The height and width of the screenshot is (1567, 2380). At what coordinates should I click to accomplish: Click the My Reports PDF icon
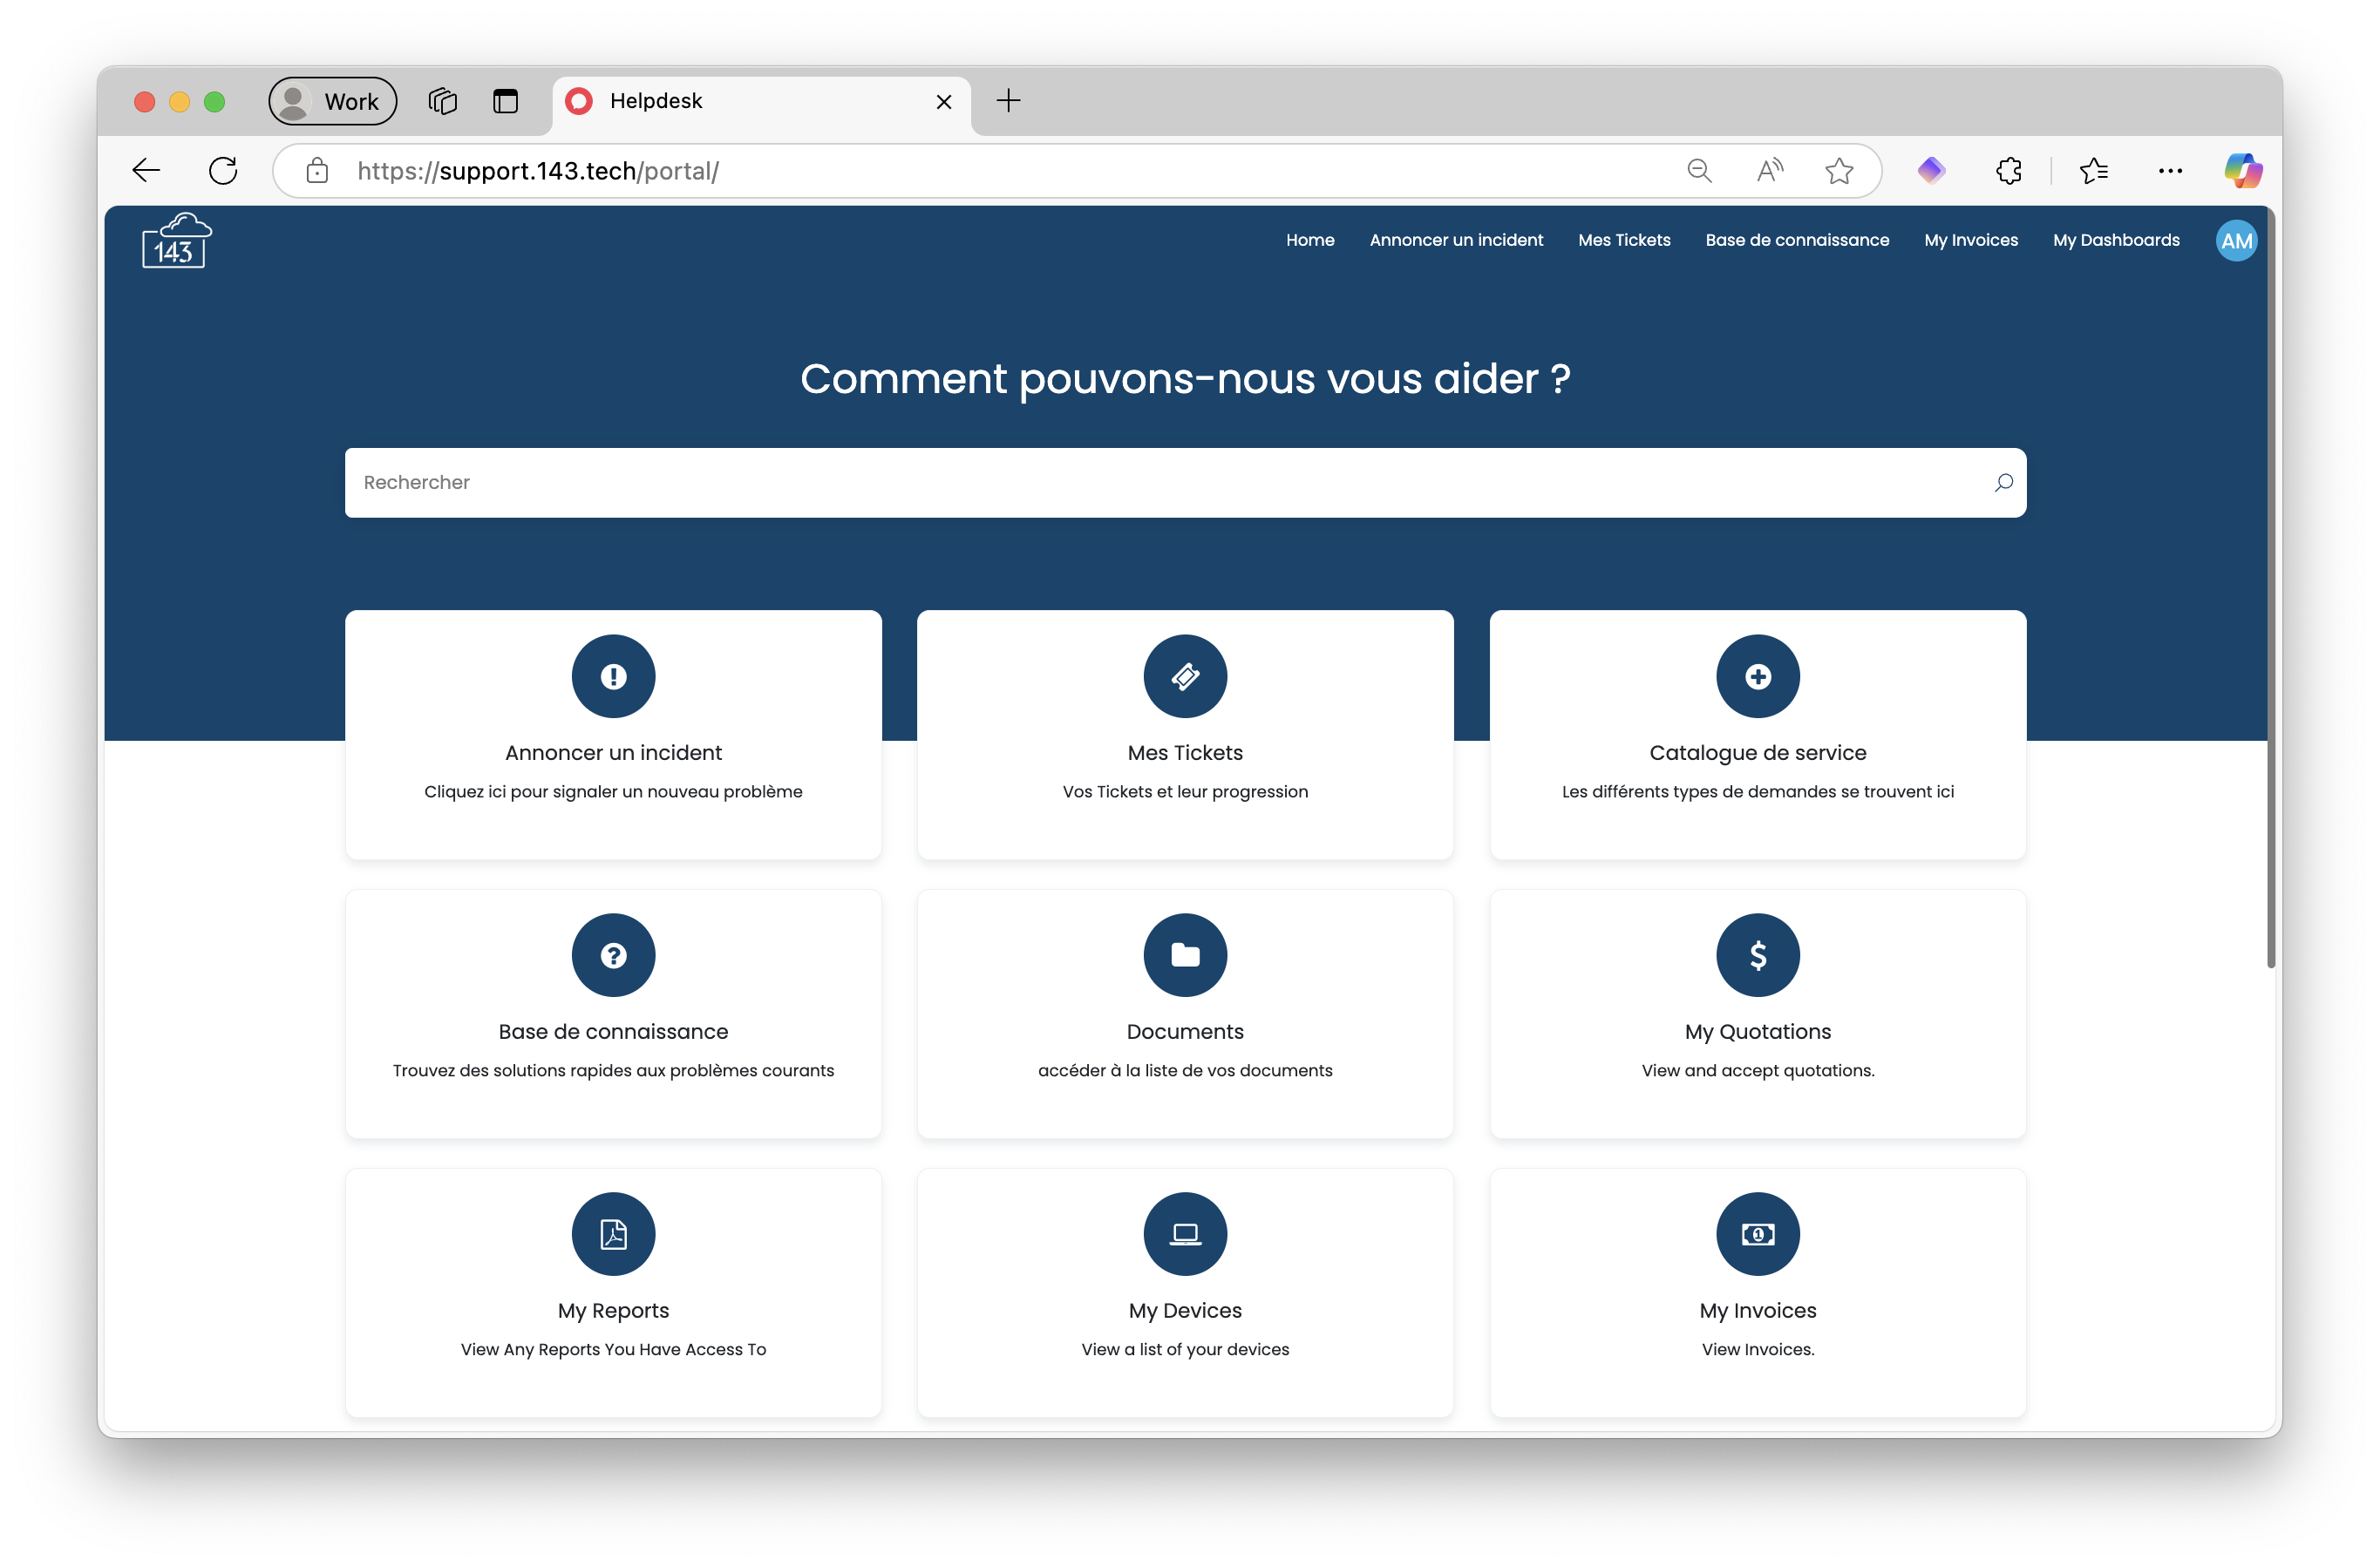click(613, 1234)
